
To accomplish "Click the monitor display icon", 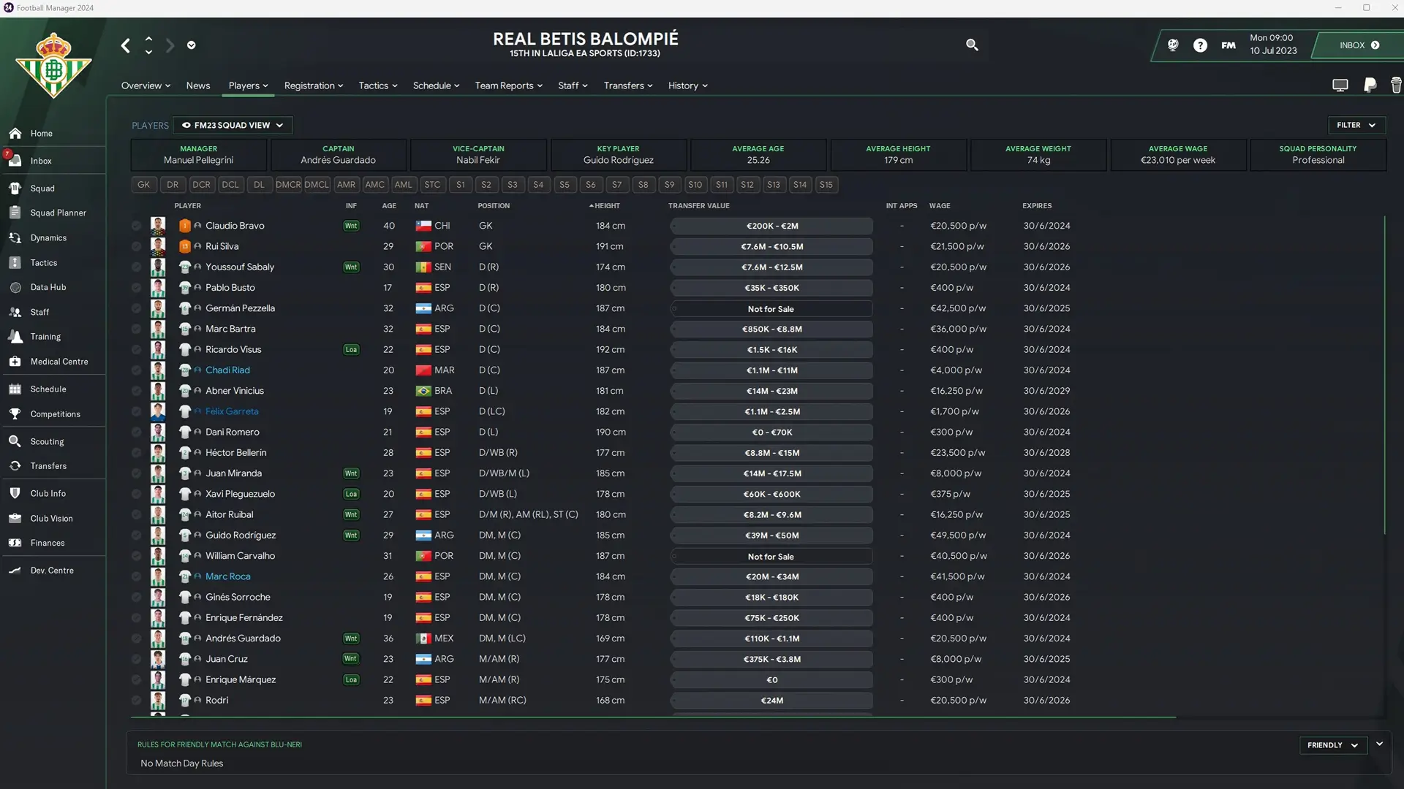I will tap(1340, 85).
